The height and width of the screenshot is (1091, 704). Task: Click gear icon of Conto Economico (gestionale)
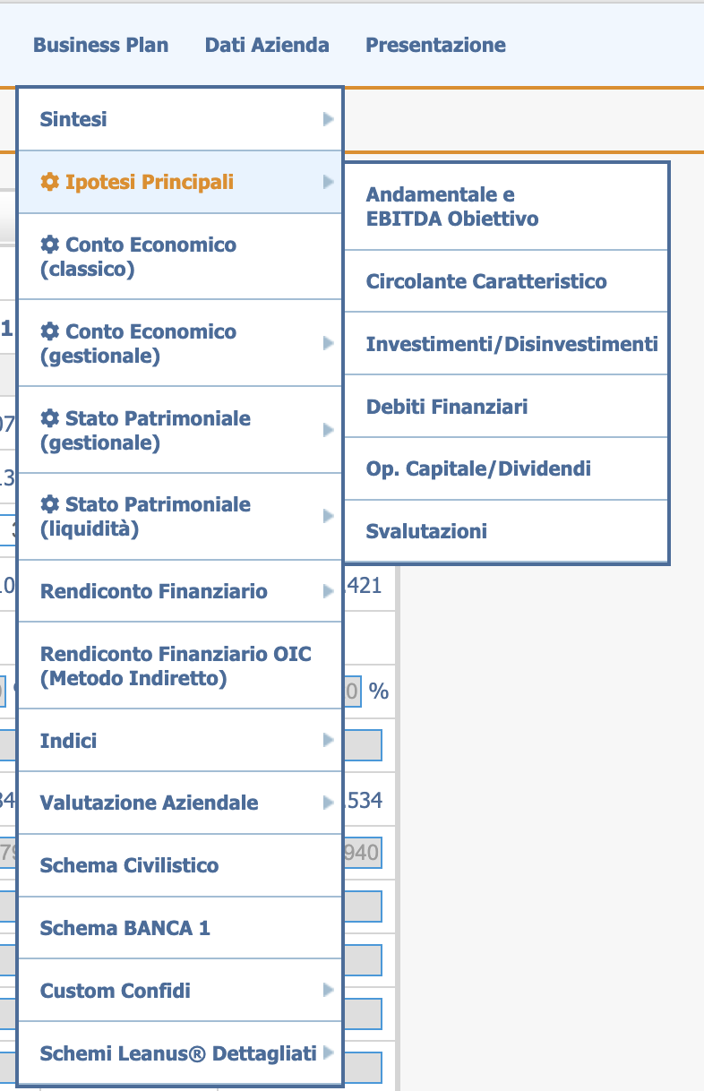(x=50, y=331)
